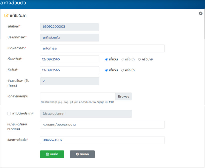Select เต็มวัน radio for end date
Viewport: 205px width, 168px height.
click(107, 70)
